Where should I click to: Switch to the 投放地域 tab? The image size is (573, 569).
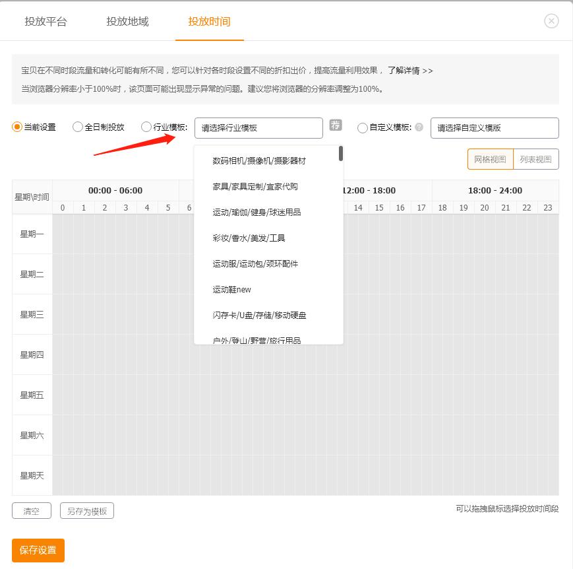(x=128, y=21)
